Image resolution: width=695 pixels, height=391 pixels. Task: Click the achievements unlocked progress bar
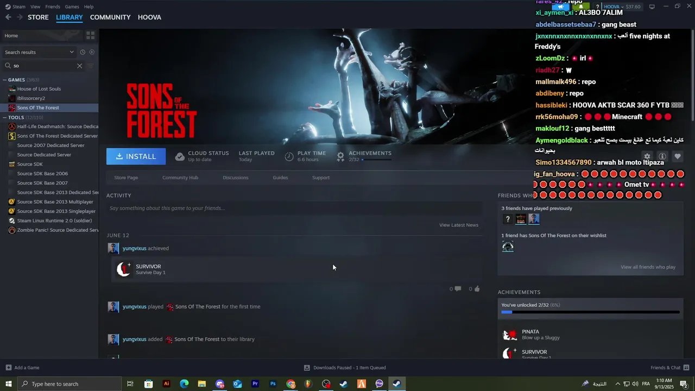(590, 312)
